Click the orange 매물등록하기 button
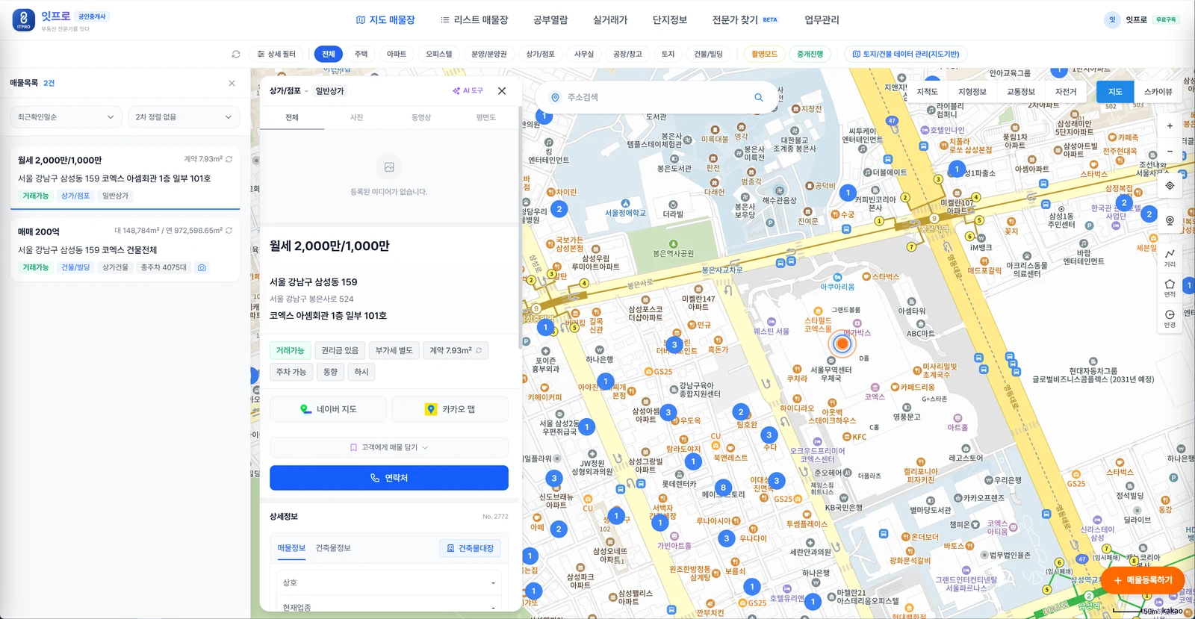Image resolution: width=1195 pixels, height=619 pixels. [x=1143, y=580]
